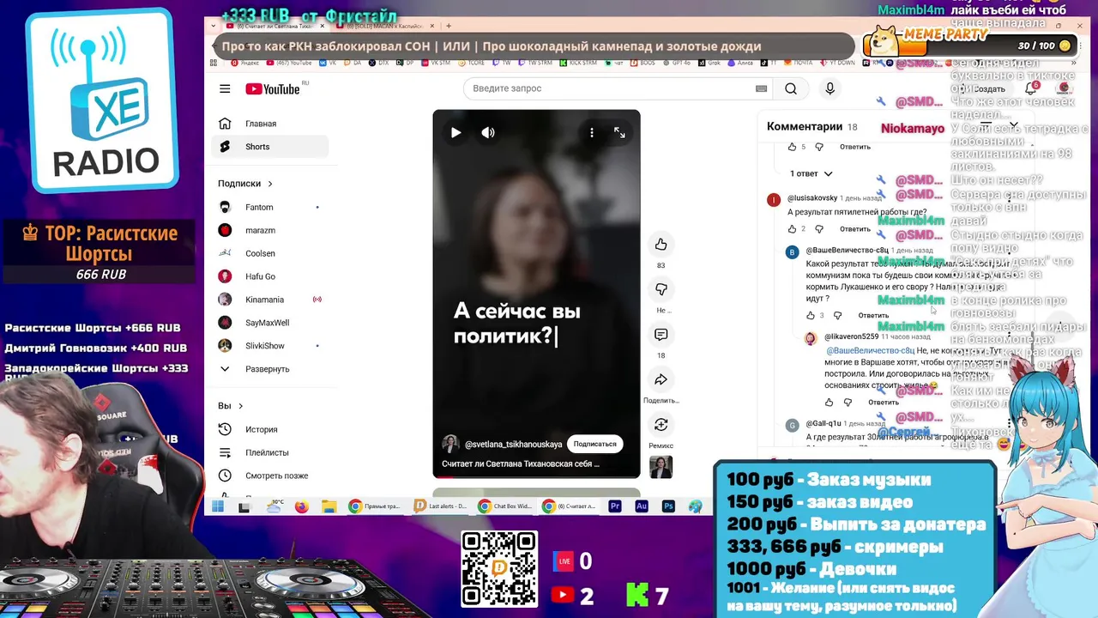Open 'История' watch history
This screenshot has height=618, width=1098.
(x=269, y=429)
